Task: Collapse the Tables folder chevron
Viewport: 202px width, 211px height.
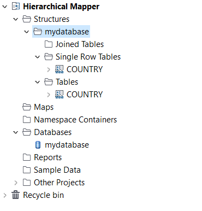Action: click(x=38, y=82)
